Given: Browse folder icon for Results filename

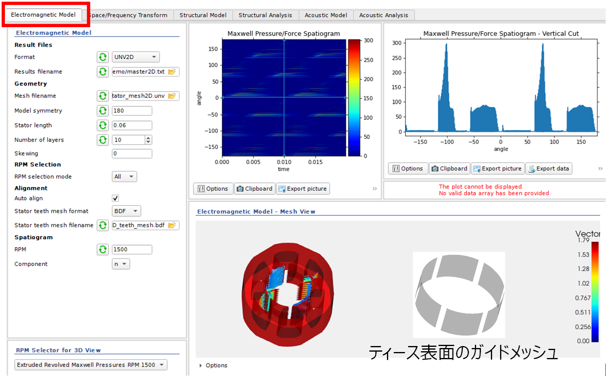Looking at the screenshot, I should click(x=172, y=72).
